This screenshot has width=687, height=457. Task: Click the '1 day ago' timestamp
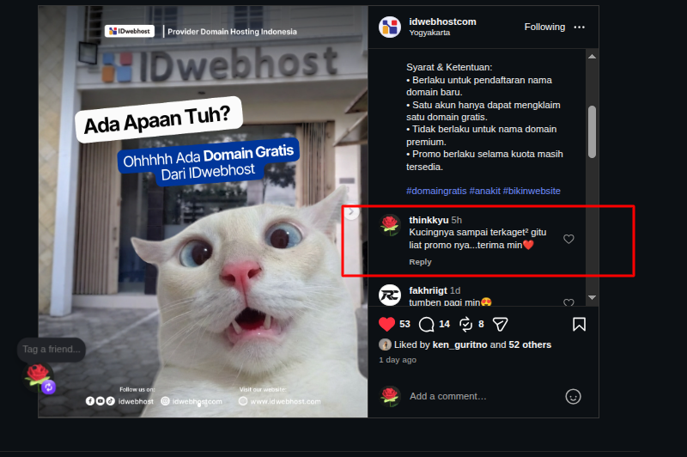[398, 360]
